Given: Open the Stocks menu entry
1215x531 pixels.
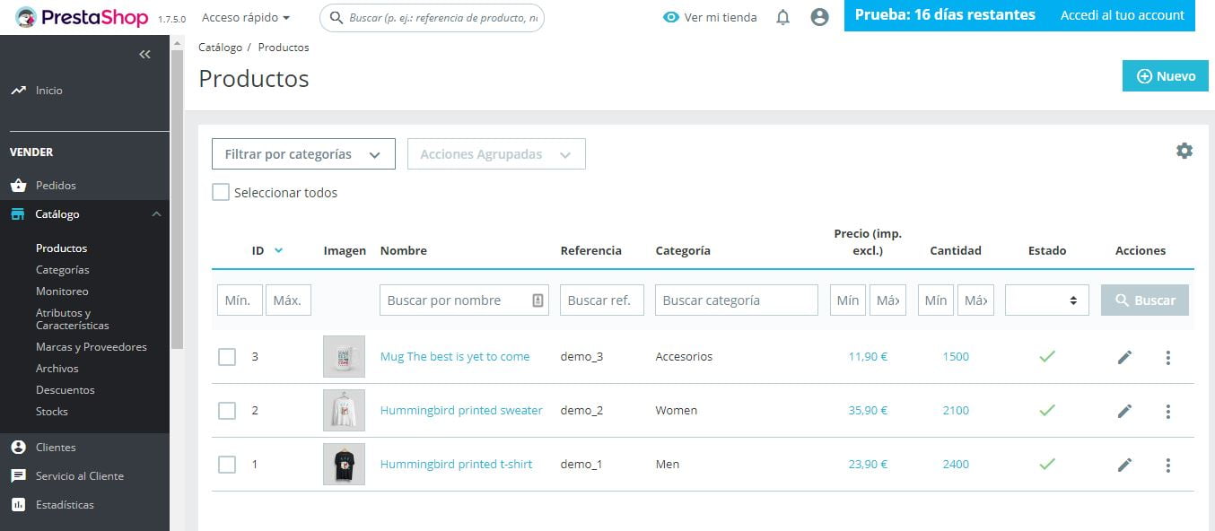Looking at the screenshot, I should (x=51, y=411).
